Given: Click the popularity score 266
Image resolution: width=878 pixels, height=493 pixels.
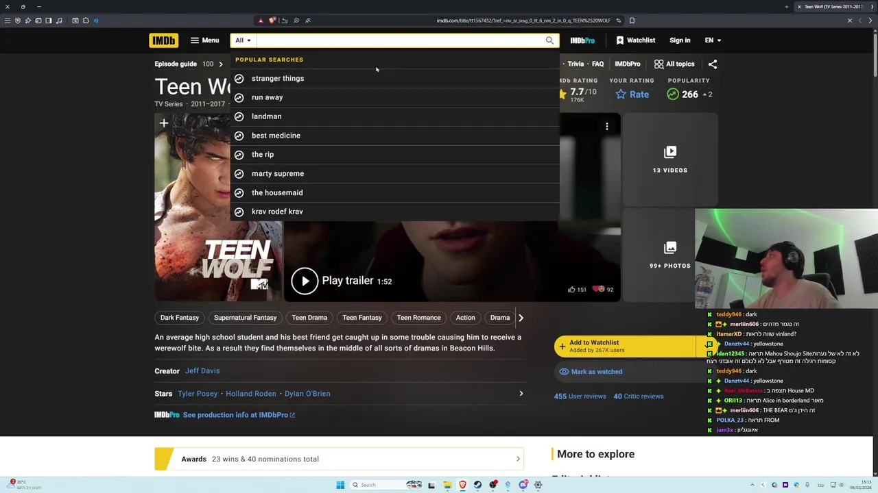Looking at the screenshot, I should [689, 94].
